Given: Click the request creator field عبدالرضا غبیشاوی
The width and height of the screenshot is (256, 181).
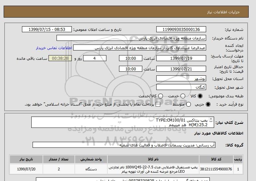Looking at the screenshot, I should point(140,48).
